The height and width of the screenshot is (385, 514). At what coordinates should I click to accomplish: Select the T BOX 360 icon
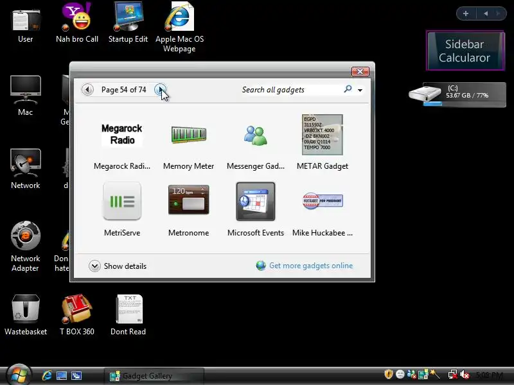pyautogui.click(x=77, y=315)
